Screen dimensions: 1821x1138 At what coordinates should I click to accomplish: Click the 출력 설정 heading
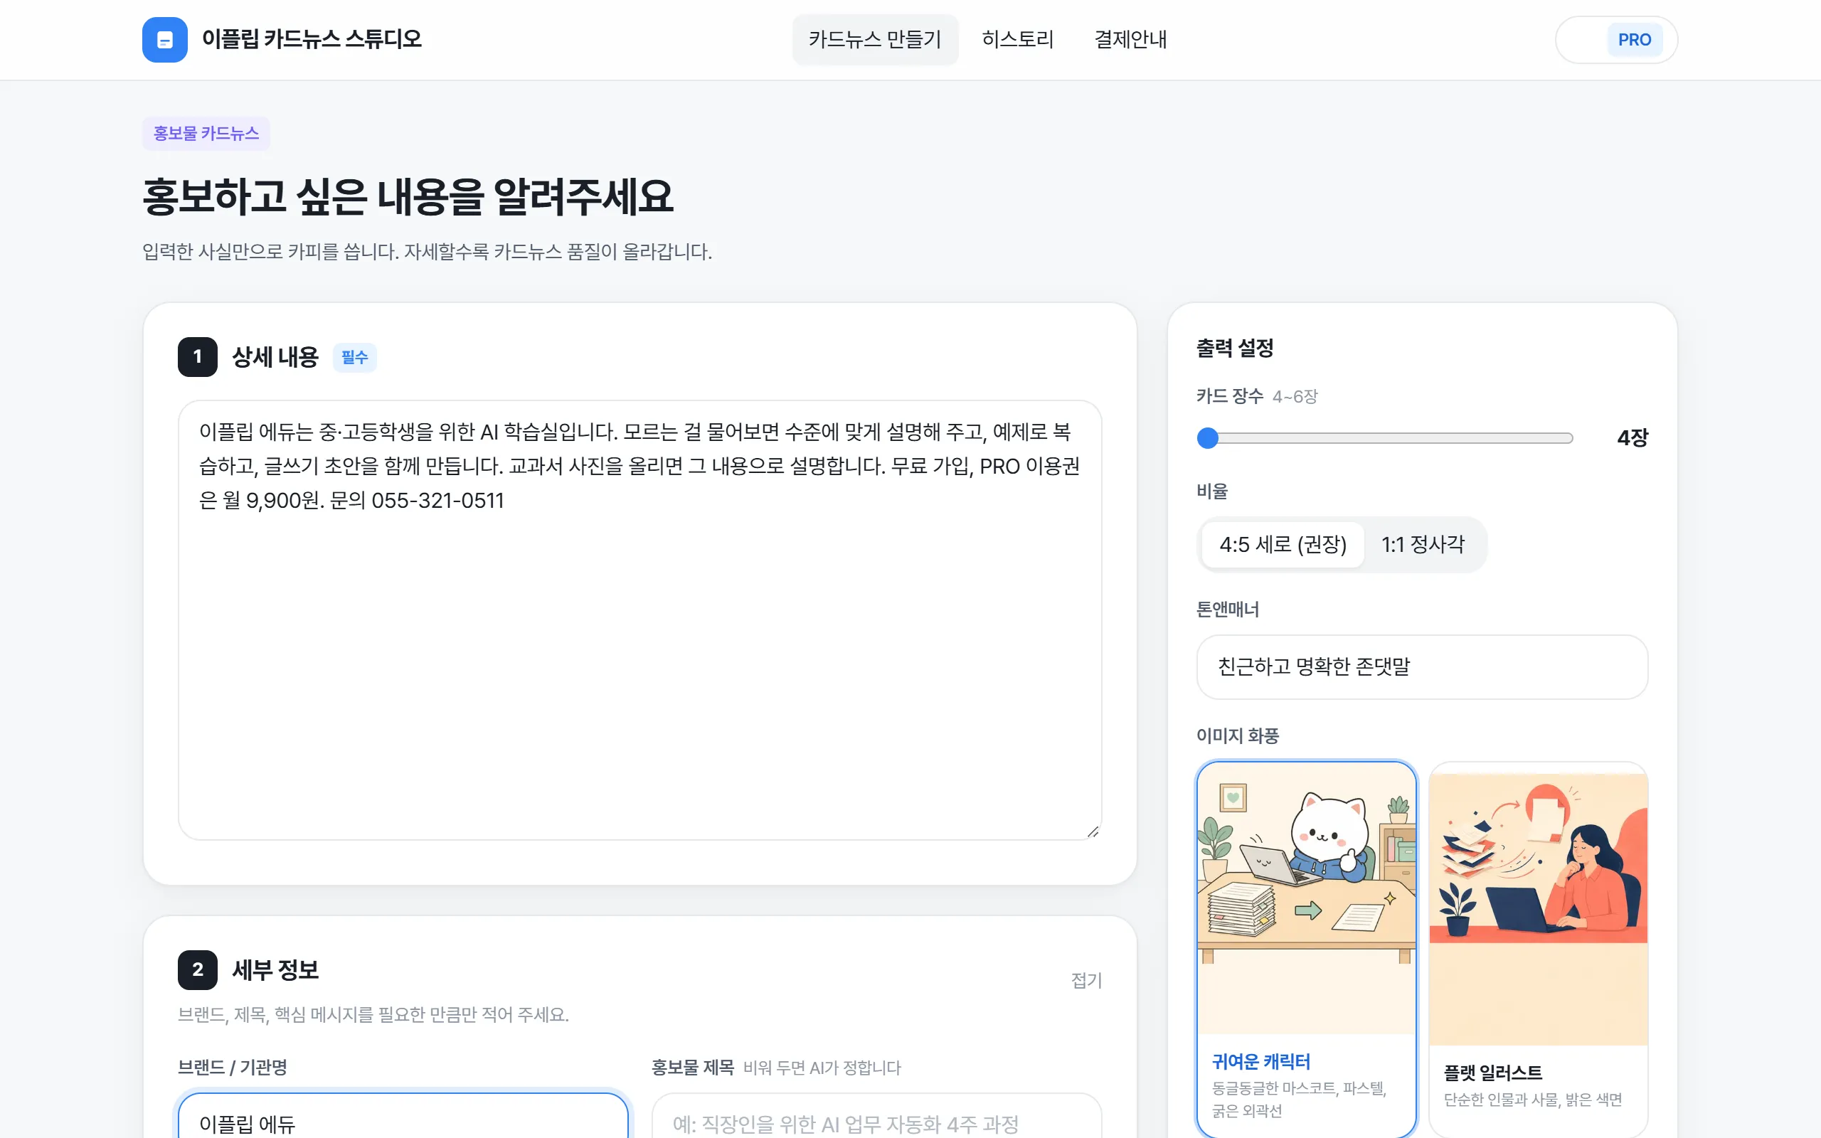pyautogui.click(x=1235, y=348)
